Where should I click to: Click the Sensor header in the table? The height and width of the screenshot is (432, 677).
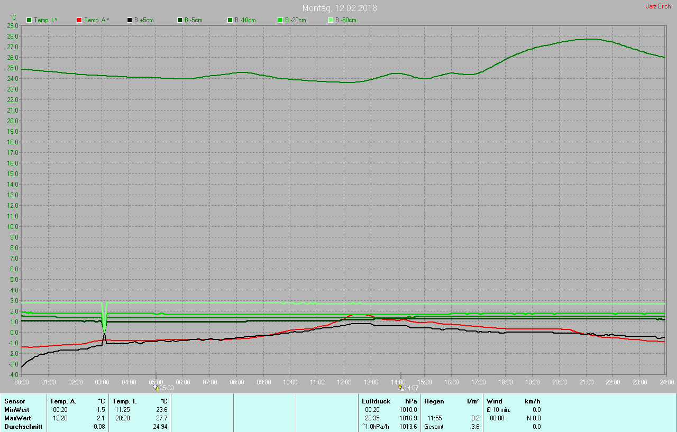point(14,401)
